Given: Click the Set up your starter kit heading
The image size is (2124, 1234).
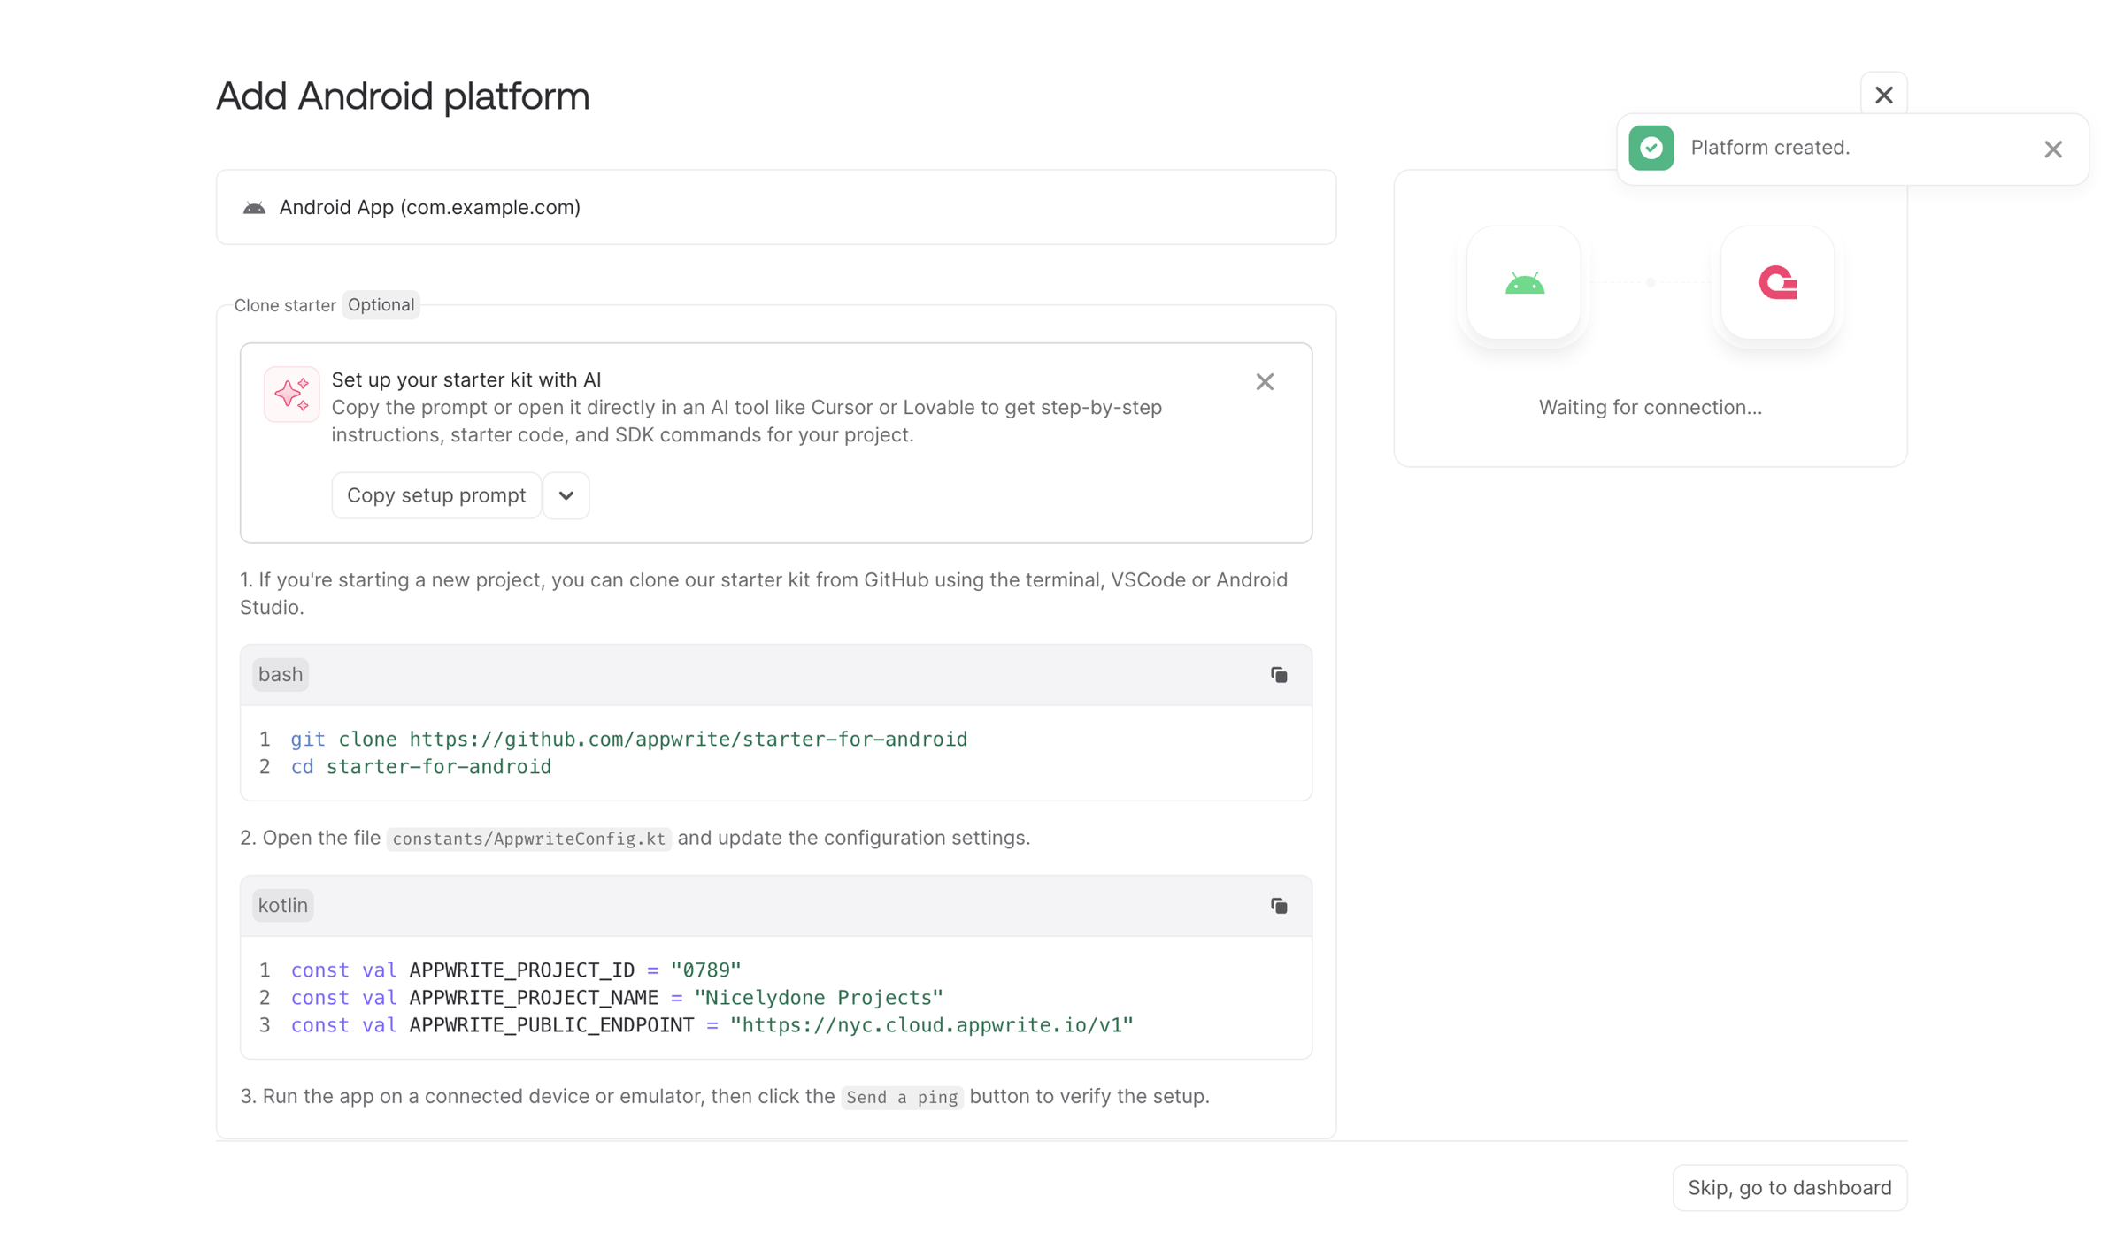Looking at the screenshot, I should coord(466,380).
